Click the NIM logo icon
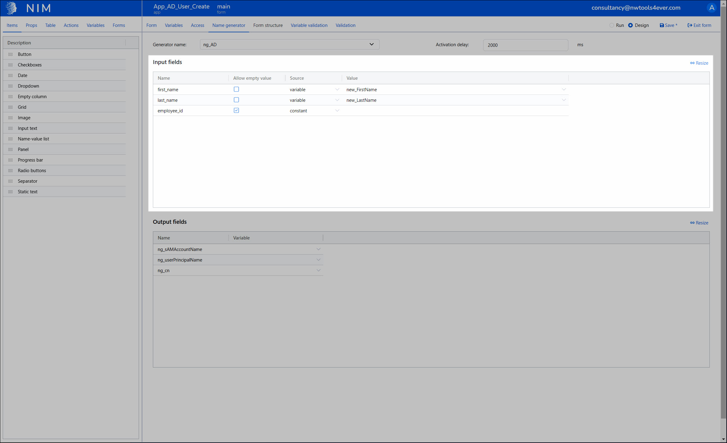The width and height of the screenshot is (727, 443). [x=11, y=8]
